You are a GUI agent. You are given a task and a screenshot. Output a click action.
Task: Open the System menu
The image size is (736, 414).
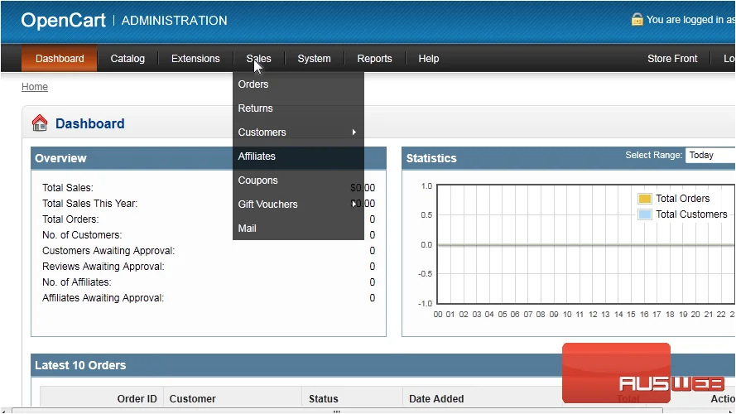pyautogui.click(x=314, y=59)
